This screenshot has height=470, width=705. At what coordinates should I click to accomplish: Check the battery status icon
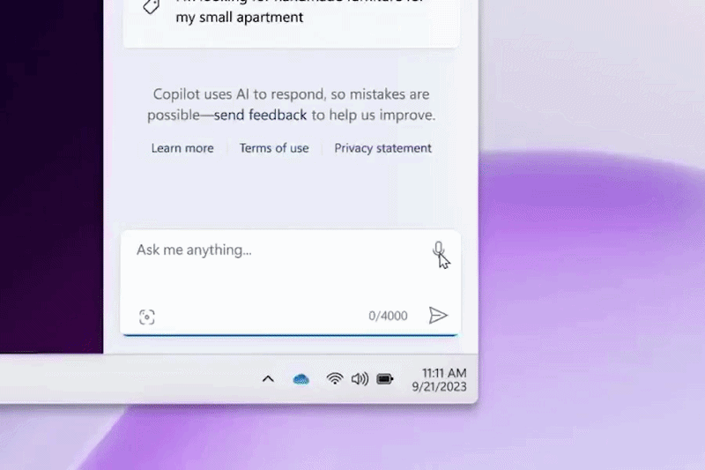tap(385, 379)
